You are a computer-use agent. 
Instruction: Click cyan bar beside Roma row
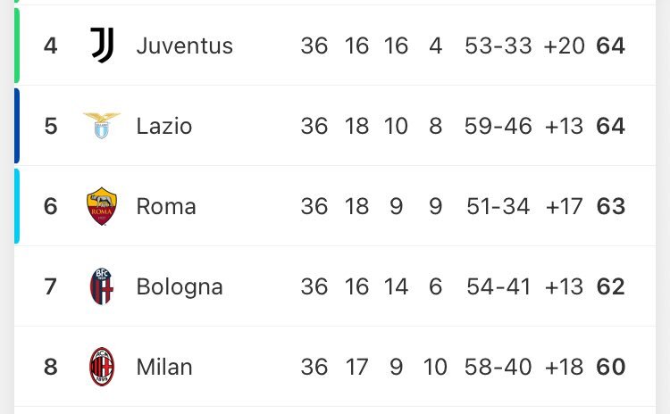pos(17,206)
